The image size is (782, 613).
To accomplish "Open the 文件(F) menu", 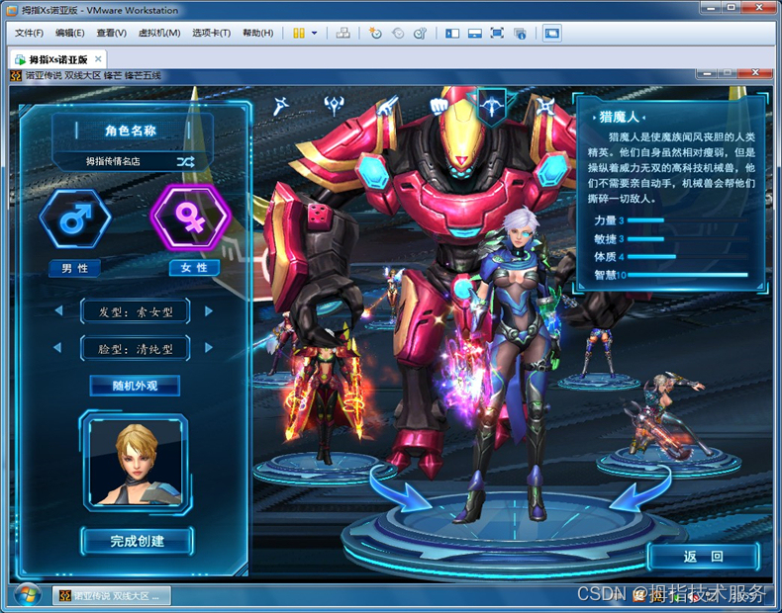I will tap(29, 33).
